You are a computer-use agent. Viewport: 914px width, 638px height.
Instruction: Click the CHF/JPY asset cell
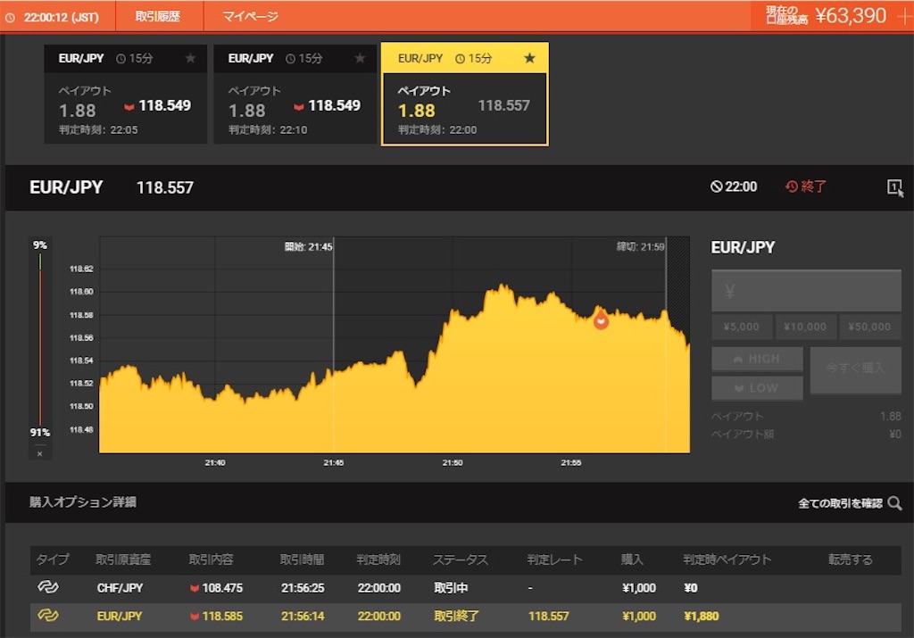[x=120, y=588]
